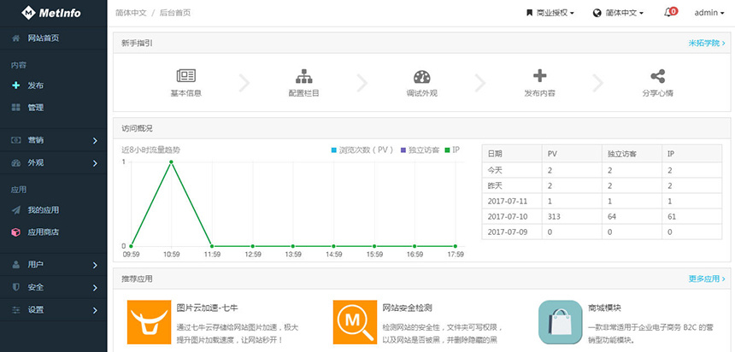Image resolution: width=735 pixels, height=352 pixels.
Task: Click the 更多应用 link
Action: click(x=706, y=279)
